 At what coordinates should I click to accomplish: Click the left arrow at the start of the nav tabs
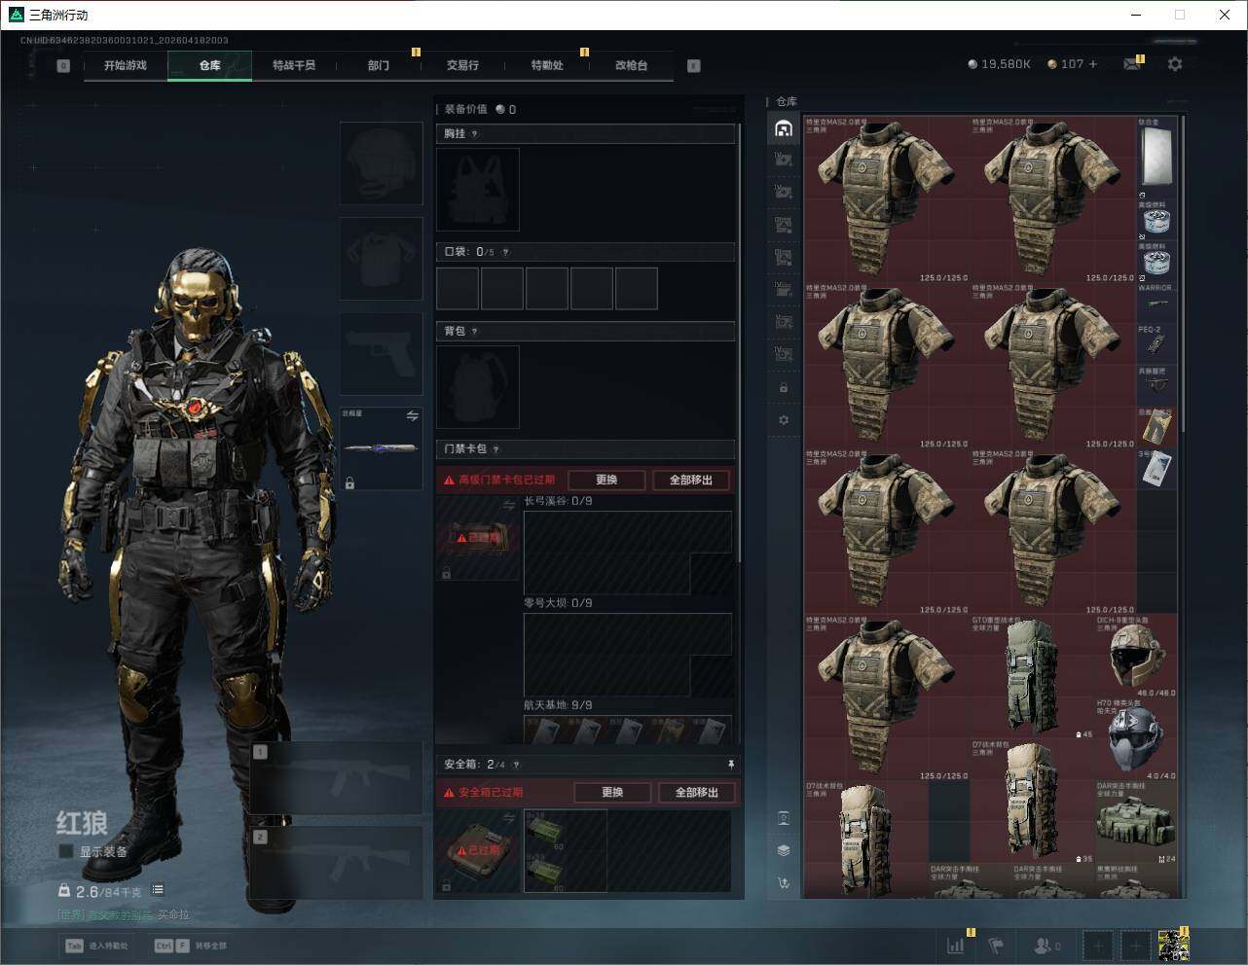63,66
